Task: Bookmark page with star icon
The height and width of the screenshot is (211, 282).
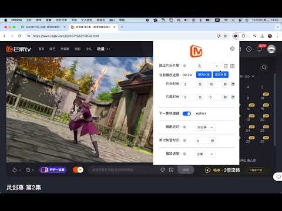Action: pos(225,36)
